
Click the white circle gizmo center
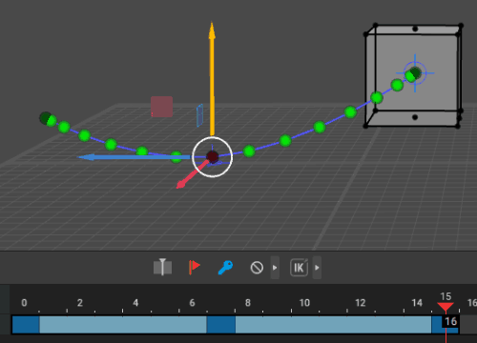point(213,157)
